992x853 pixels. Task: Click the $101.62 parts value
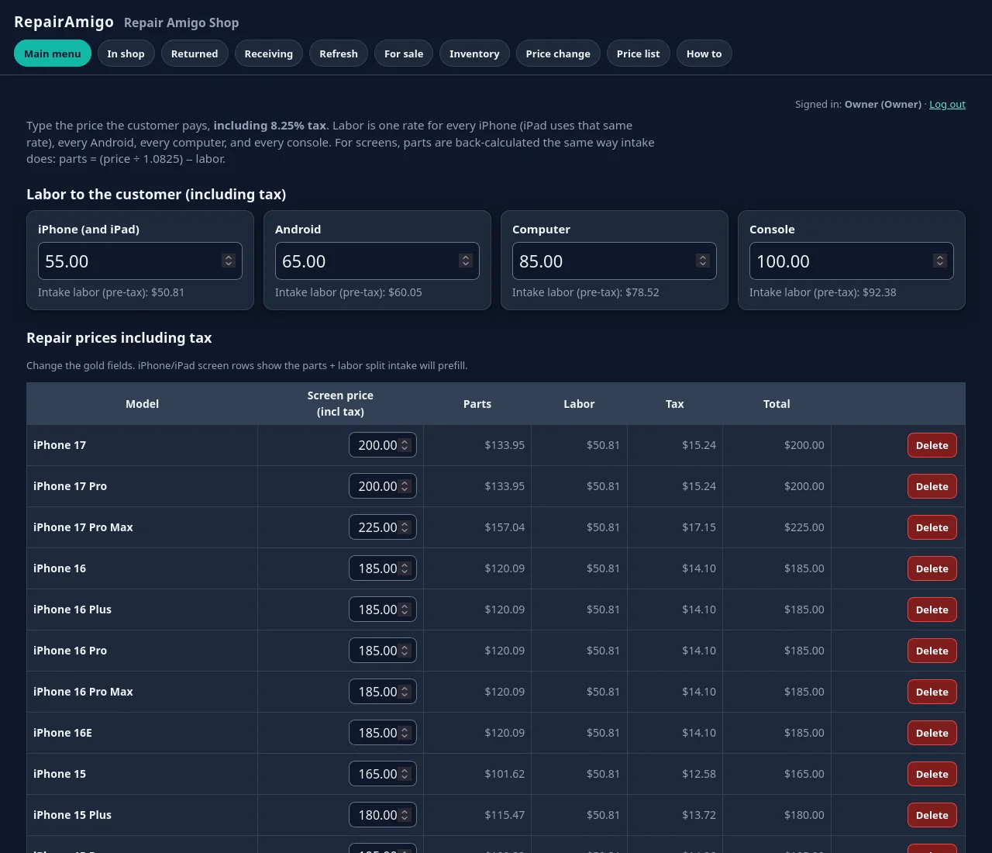[505, 774]
